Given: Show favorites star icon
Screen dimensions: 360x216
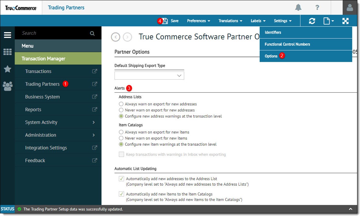Looking at the screenshot, I should (x=7, y=69).
